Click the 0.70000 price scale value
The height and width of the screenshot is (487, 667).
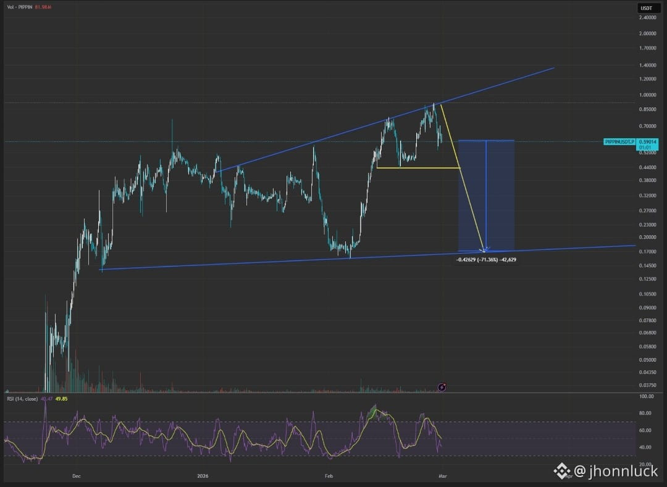pos(647,126)
